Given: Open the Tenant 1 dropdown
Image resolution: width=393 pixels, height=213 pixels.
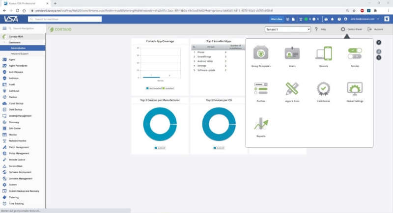Looking at the screenshot, I should pyautogui.click(x=288, y=29).
